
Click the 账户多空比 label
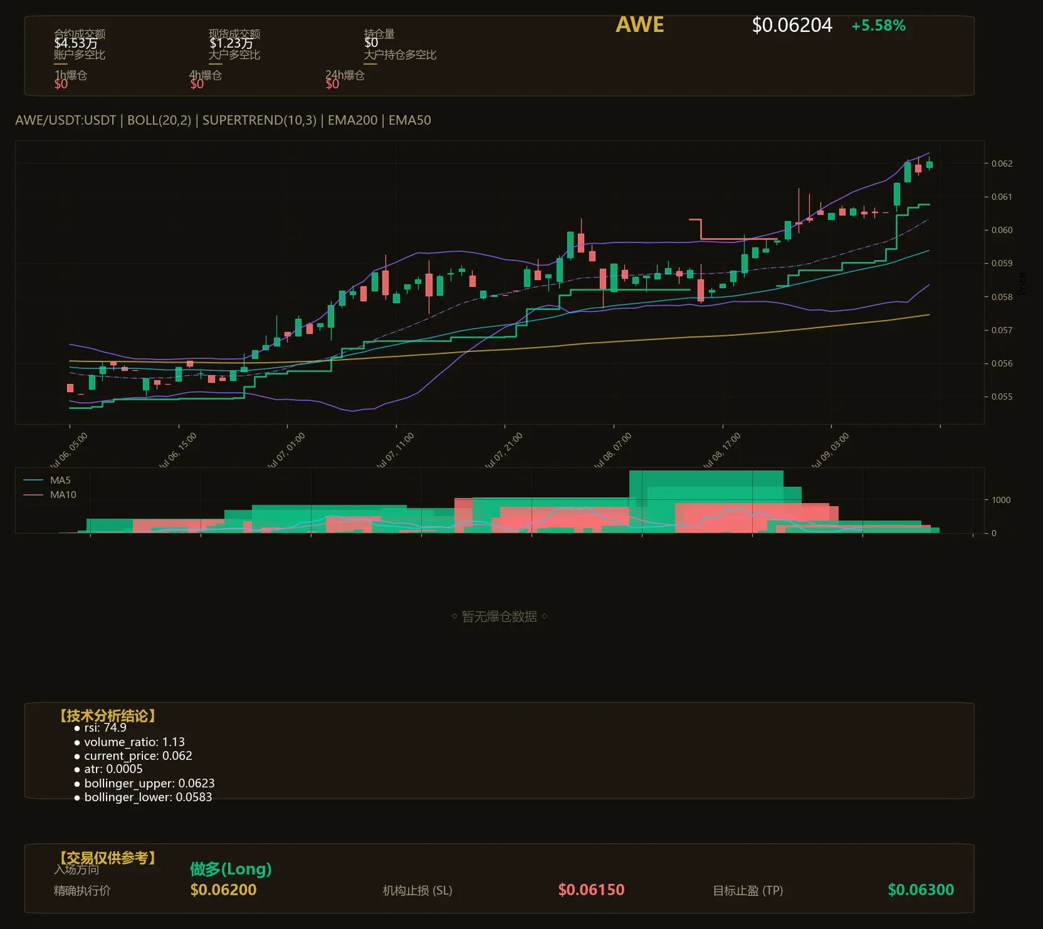pyautogui.click(x=80, y=54)
